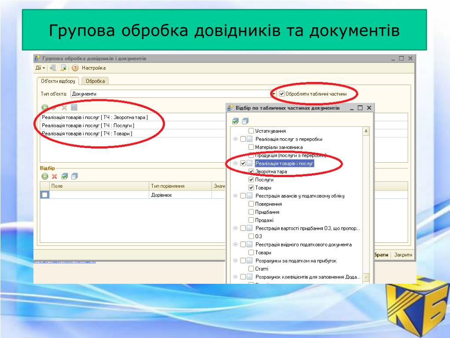The height and width of the screenshot is (338, 450).
Task: Switch to the Обробка tab
Action: (95, 81)
